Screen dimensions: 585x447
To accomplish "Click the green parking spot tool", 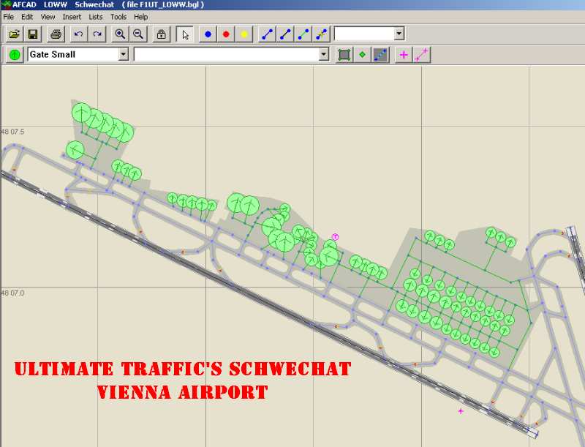I will 15,55.
